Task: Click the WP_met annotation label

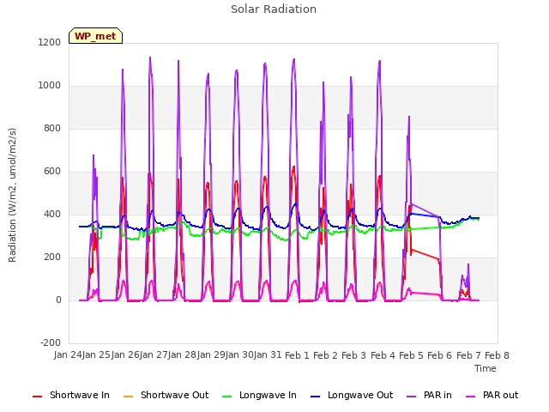Action: click(x=95, y=36)
